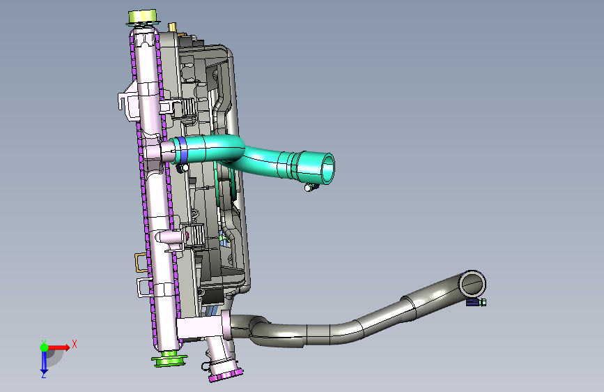Screen dimensions: 604x392
Task: Select the yellow-green cap atop the radiator
Action: pyautogui.click(x=143, y=17)
